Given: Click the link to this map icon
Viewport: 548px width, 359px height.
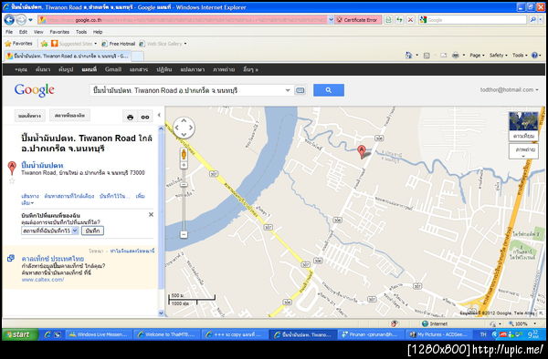Looking at the screenshot, I should (x=145, y=117).
